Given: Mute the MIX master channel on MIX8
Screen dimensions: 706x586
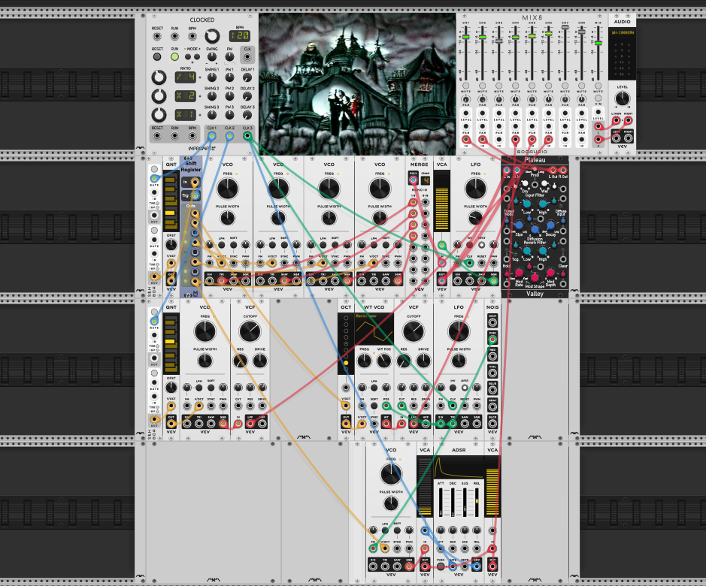Looking at the screenshot, I should coord(598,86).
